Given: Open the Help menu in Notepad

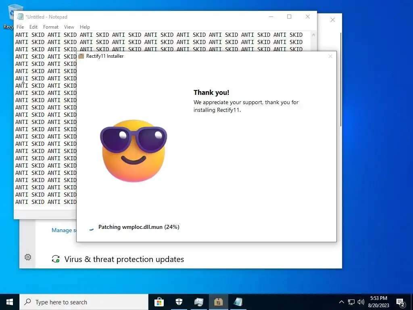Looking at the screenshot, I should point(85,27).
